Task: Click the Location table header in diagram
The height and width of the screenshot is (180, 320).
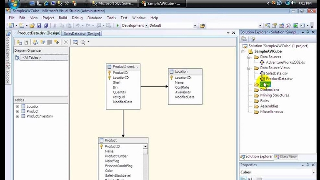Action: pyautogui.click(x=185, y=72)
